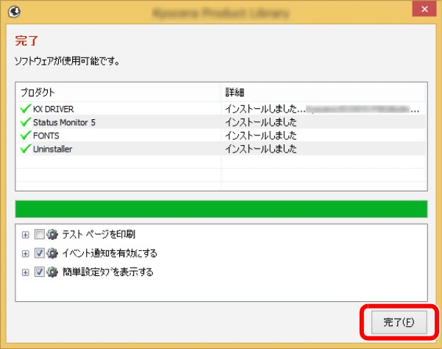Click the installer globe icon in title bar
The width and height of the screenshot is (442, 349).
pos(14,12)
